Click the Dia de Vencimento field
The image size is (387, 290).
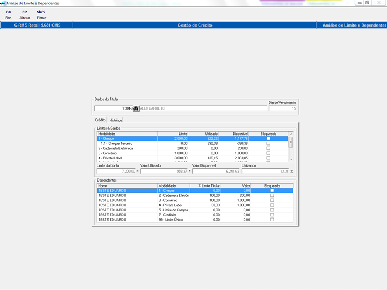(x=282, y=108)
